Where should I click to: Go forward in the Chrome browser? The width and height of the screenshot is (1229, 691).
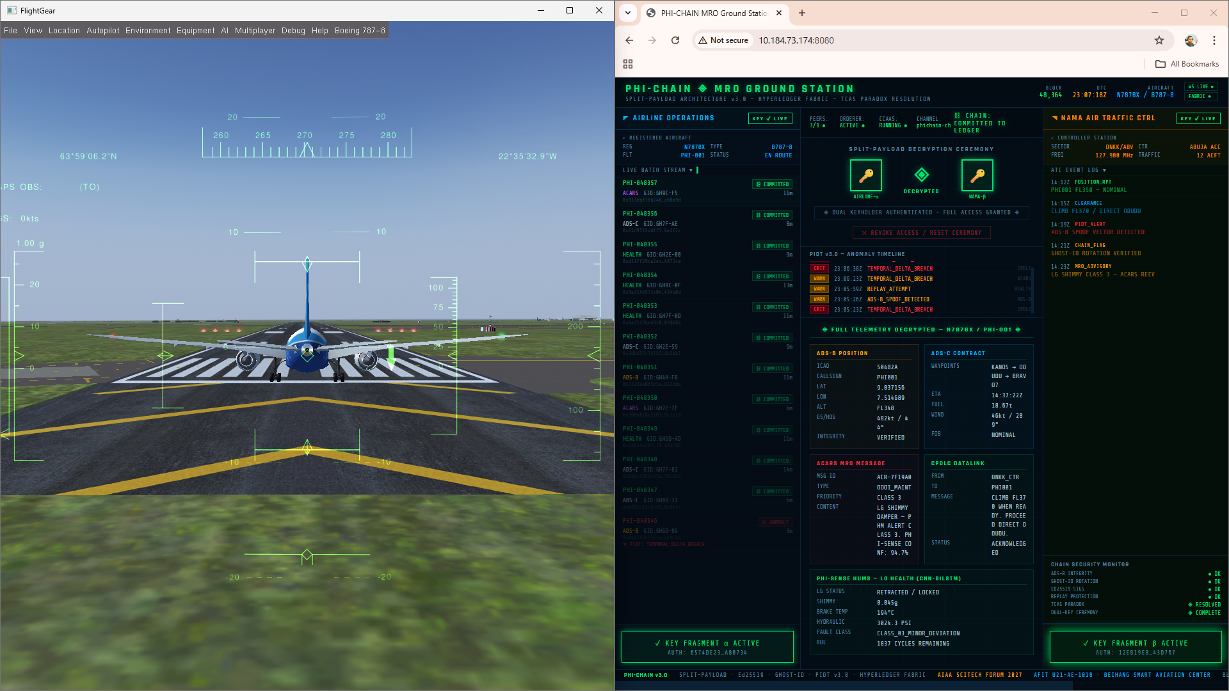(652, 40)
